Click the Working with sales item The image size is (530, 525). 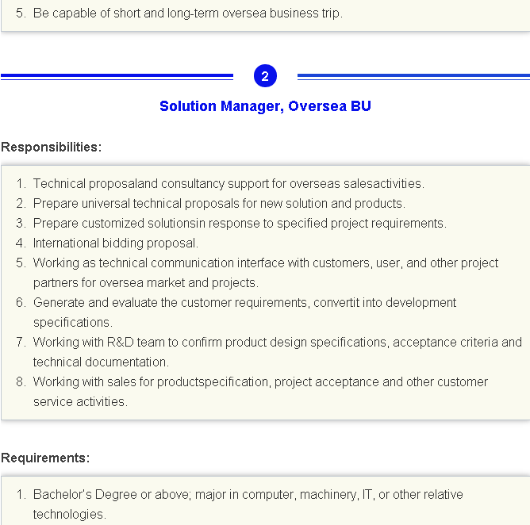(260, 382)
